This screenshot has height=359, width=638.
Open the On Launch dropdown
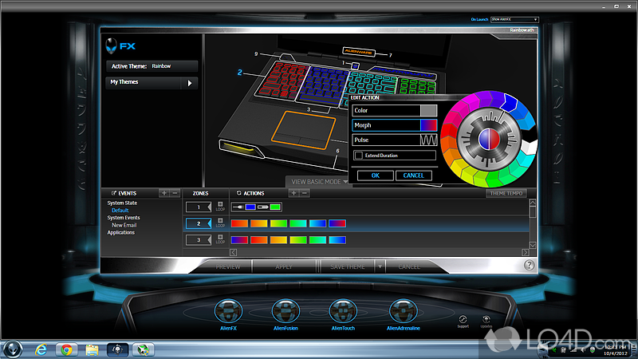(514, 19)
